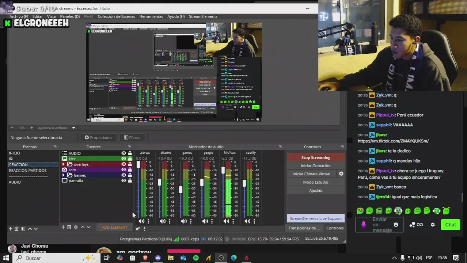Viewport: 467px width, 263px height.
Task: Open options dots for the spotify channel
Action: pos(254,221)
